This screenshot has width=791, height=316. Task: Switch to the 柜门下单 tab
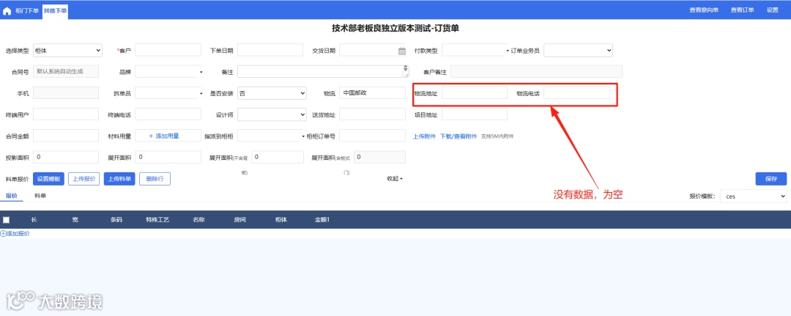[27, 10]
